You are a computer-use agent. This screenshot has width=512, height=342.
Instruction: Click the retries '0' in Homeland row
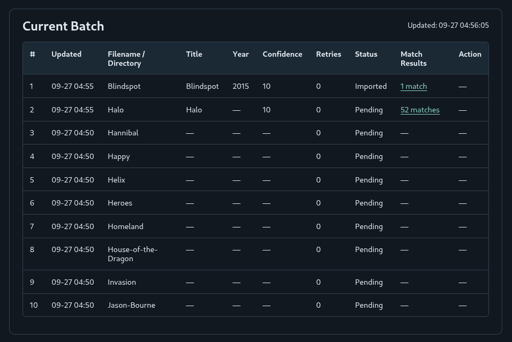pos(318,226)
